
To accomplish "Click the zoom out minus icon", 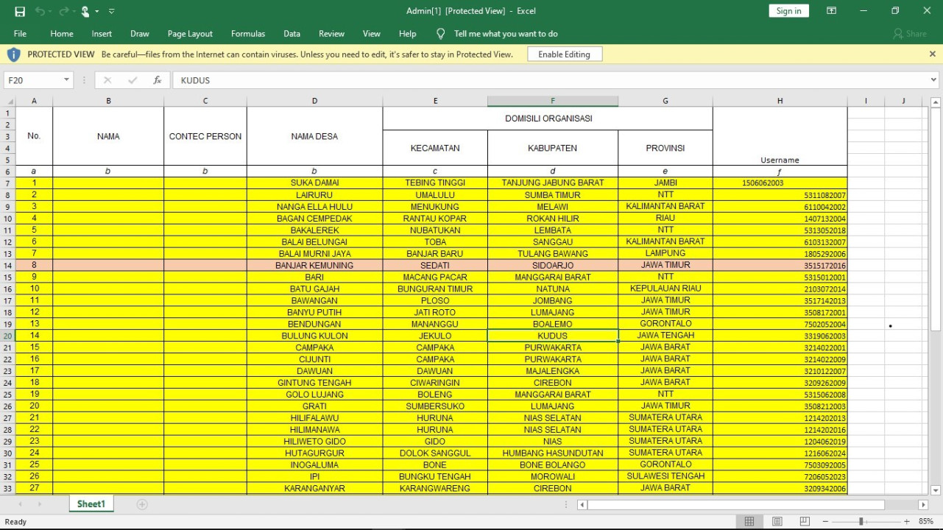I will point(825,521).
